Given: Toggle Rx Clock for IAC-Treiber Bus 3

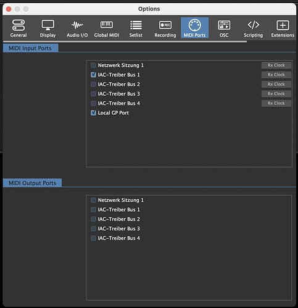Looking at the screenshot, I should click(x=276, y=94).
